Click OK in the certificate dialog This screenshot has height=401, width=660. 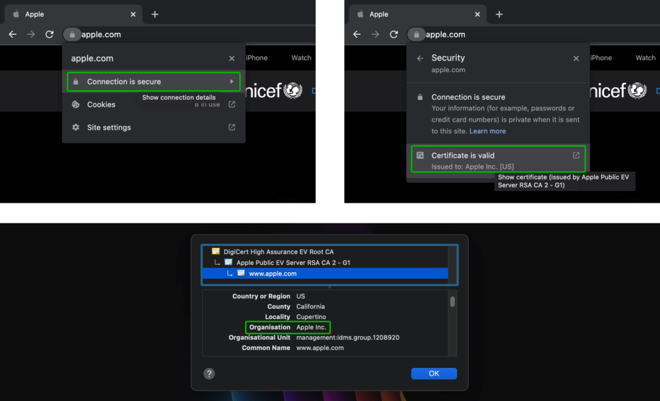coord(434,374)
